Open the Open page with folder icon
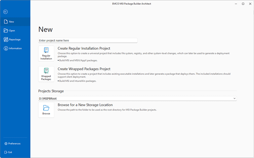This screenshot has height=158, width=254. 12,31
